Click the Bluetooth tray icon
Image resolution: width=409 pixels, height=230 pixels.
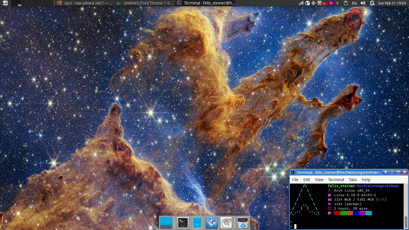[x=337, y=3]
